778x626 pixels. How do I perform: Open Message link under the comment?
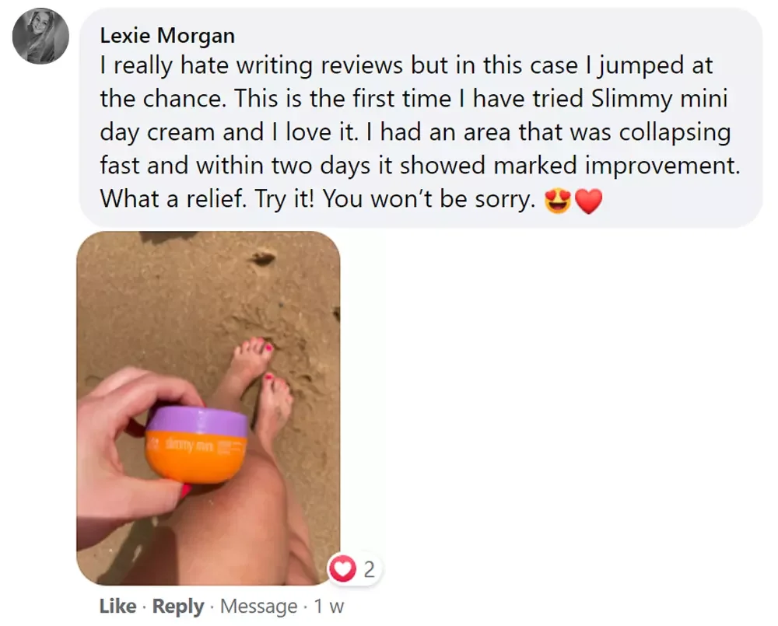[258, 606]
